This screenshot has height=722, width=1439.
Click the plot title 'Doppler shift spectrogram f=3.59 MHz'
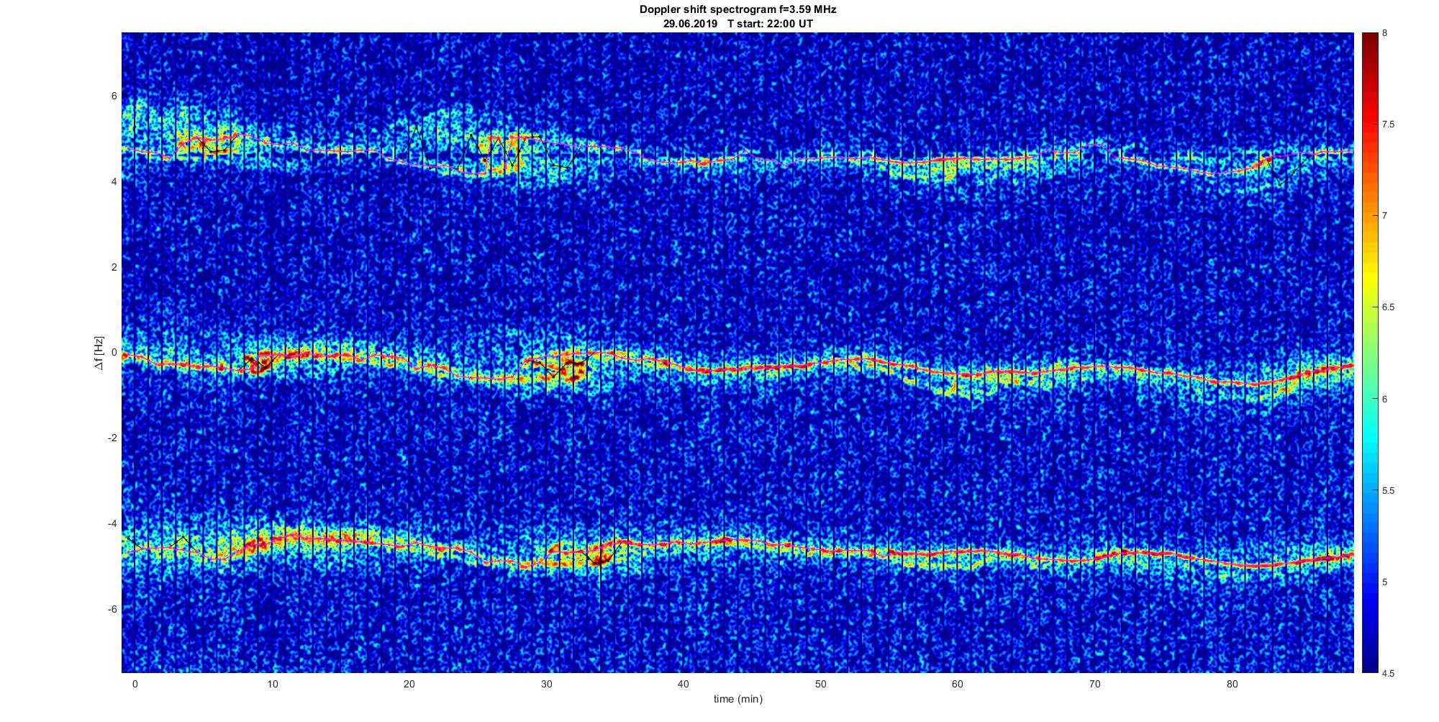click(x=737, y=9)
